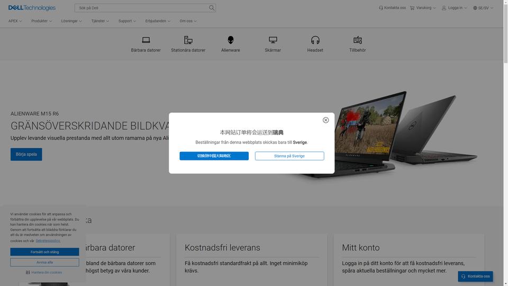This screenshot has width=508, height=286.
Task: Click the blue switch-to-China button
Action: 214,156
